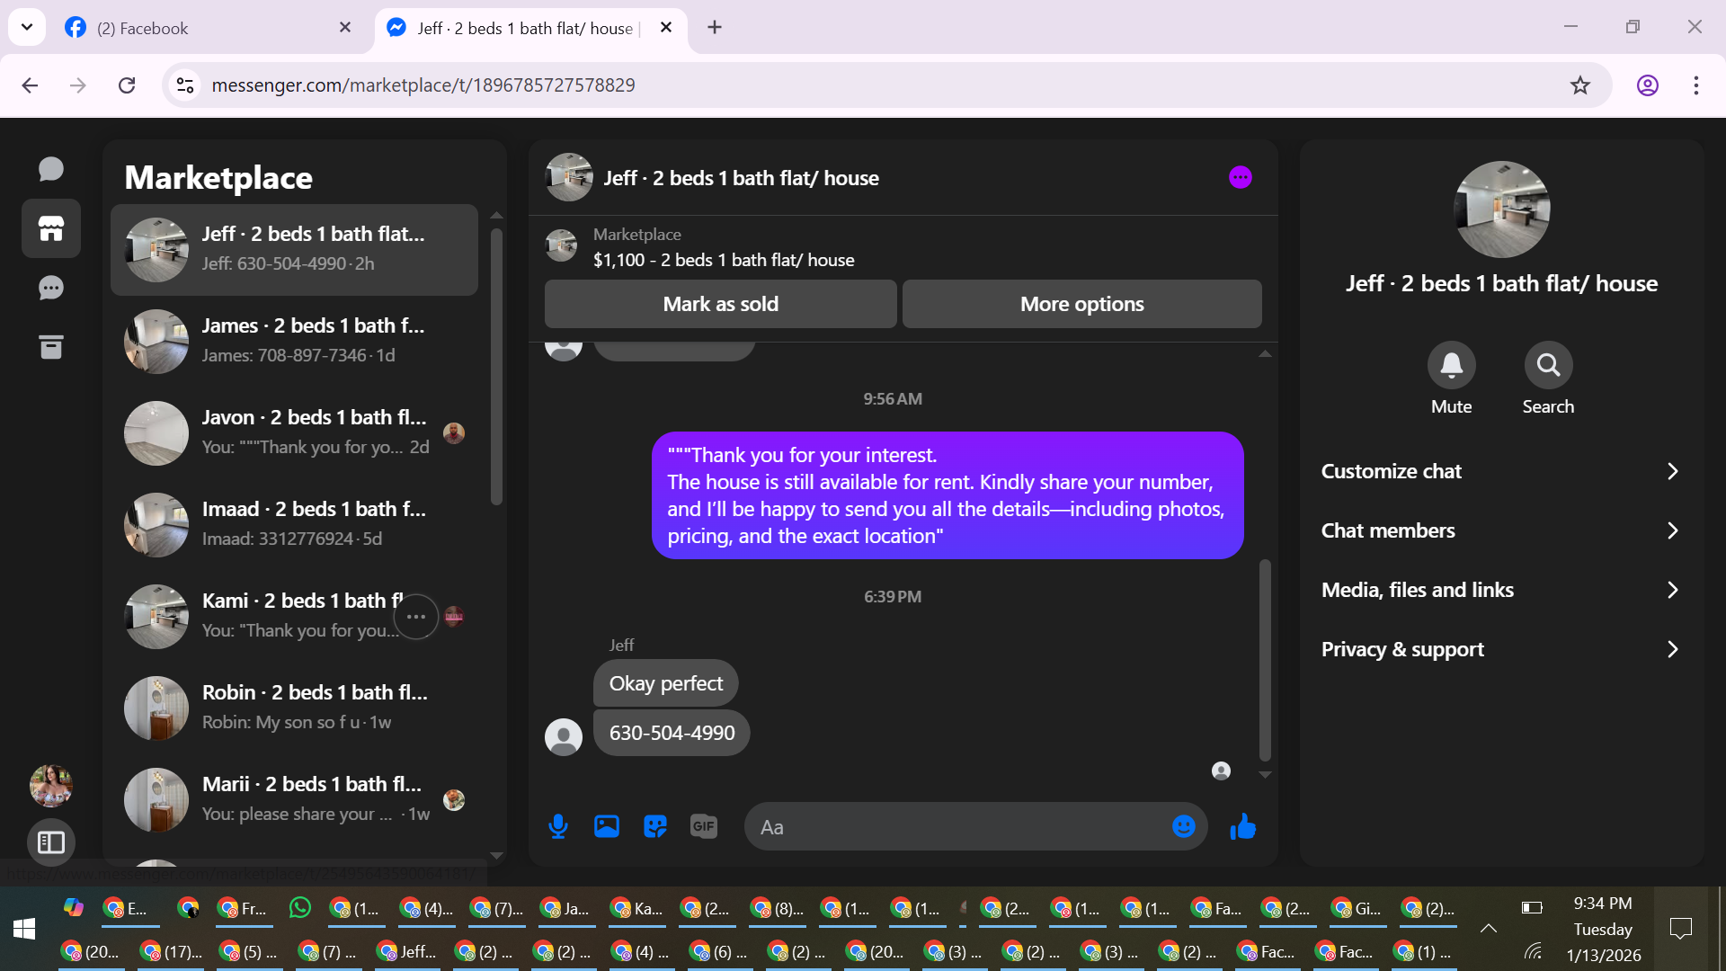Open the sticker picker icon

pos(655,826)
